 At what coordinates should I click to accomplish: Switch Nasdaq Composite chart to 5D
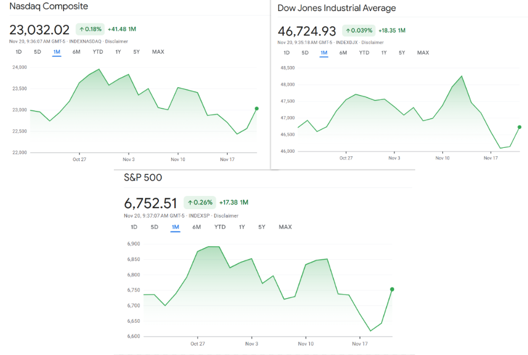(x=38, y=52)
